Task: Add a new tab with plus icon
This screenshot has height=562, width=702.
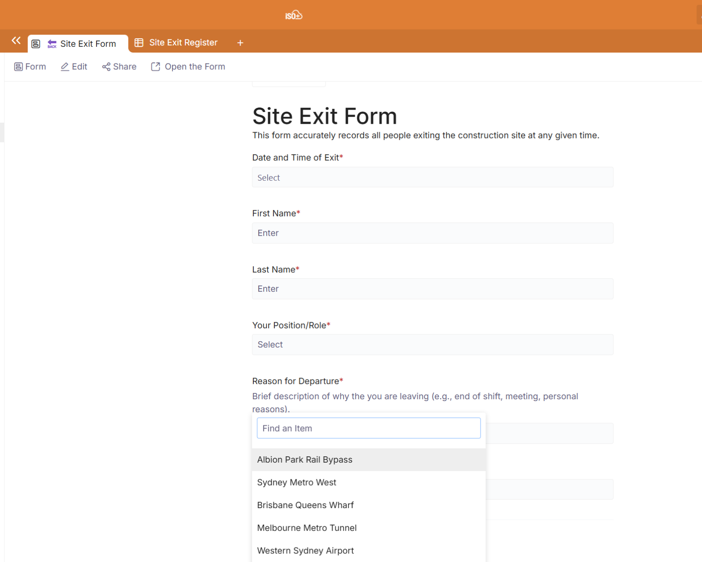Action: click(x=240, y=43)
